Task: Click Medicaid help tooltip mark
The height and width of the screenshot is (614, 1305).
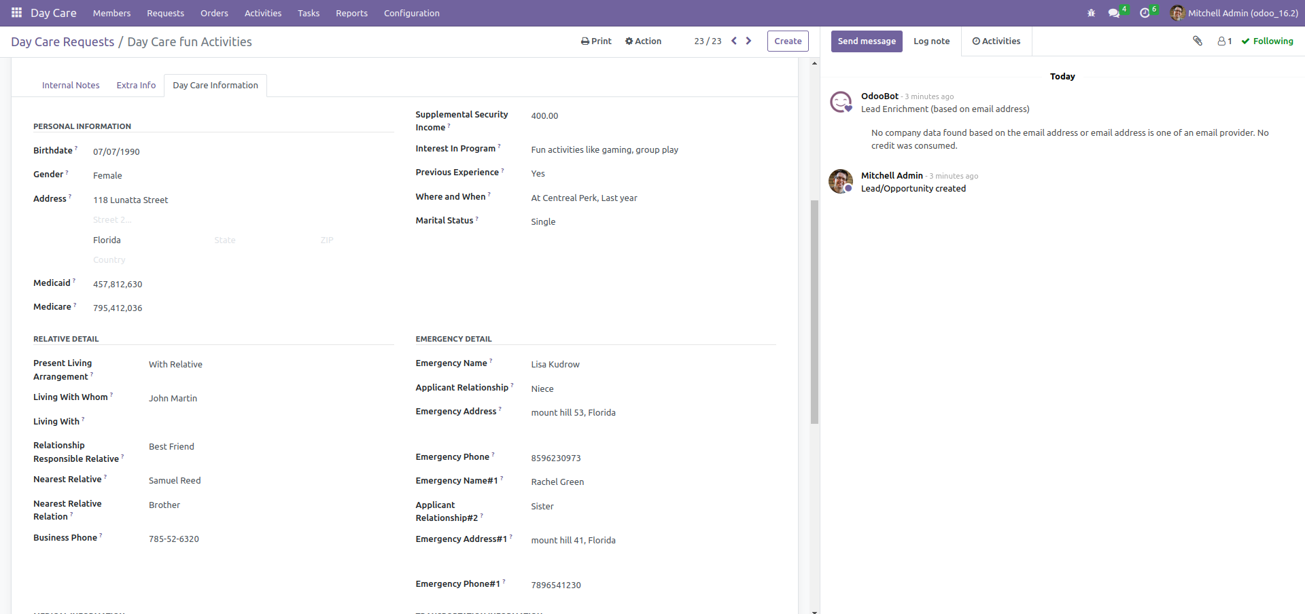Action: (74, 281)
